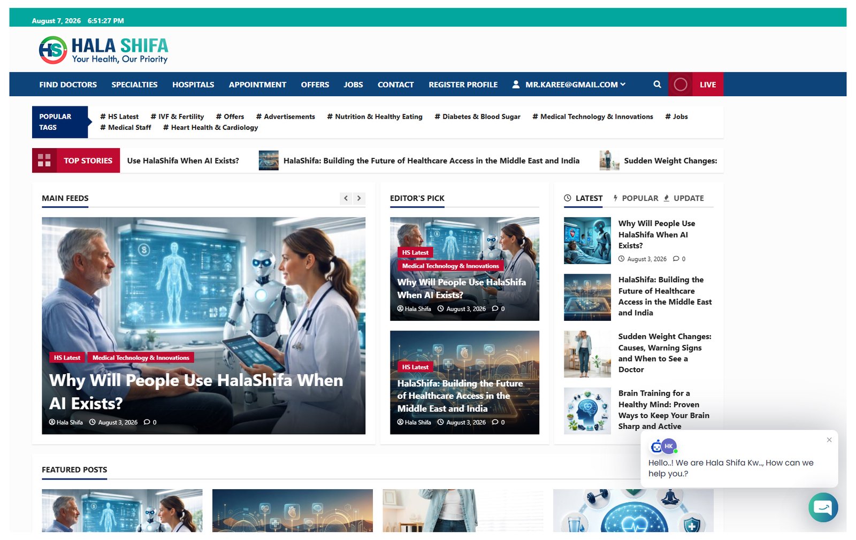The height and width of the screenshot is (540, 856).
Task: Navigate to Hospitals page
Action: (193, 84)
